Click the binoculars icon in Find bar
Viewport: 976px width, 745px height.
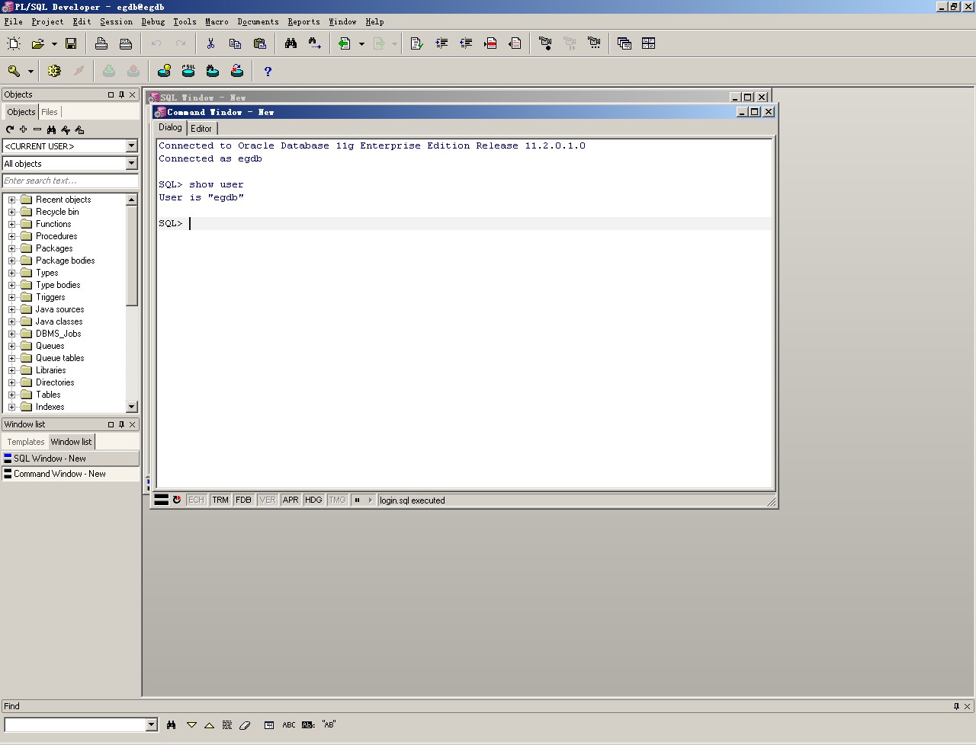tap(171, 725)
